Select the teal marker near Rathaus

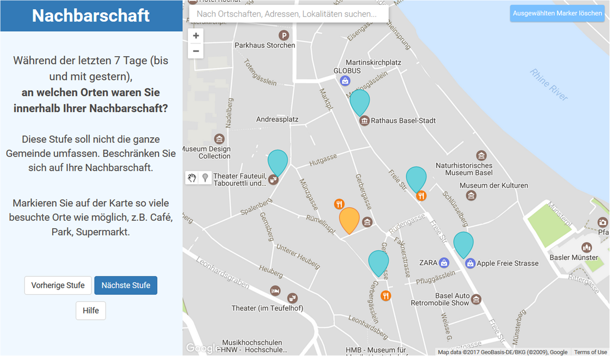(360, 101)
